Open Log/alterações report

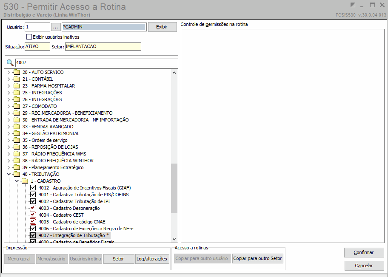tap(152, 259)
